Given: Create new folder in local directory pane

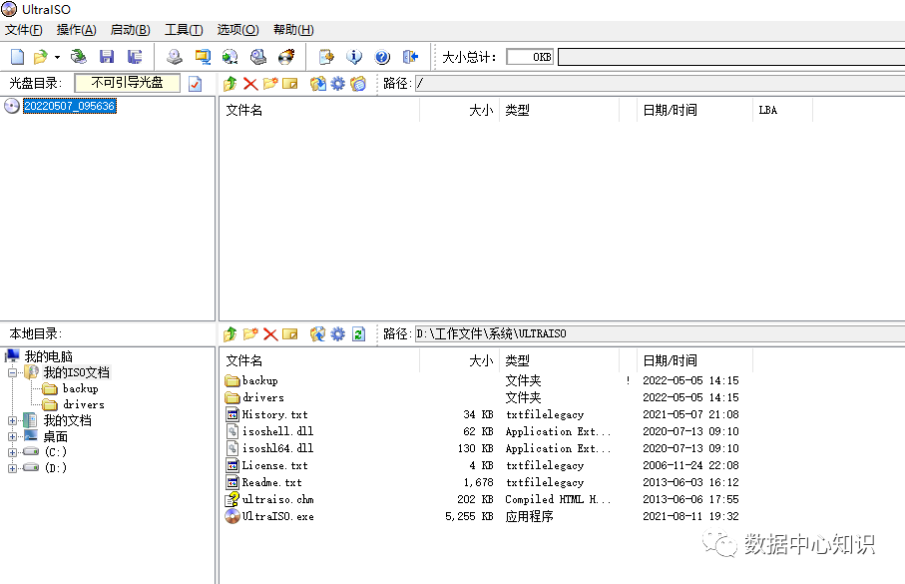Looking at the screenshot, I should [250, 333].
